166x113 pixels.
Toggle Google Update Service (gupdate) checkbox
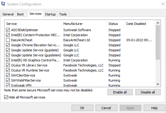pyautogui.click(x=8, y=50)
